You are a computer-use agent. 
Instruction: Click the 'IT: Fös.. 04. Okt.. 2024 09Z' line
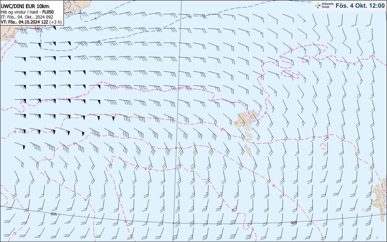pos(27,17)
